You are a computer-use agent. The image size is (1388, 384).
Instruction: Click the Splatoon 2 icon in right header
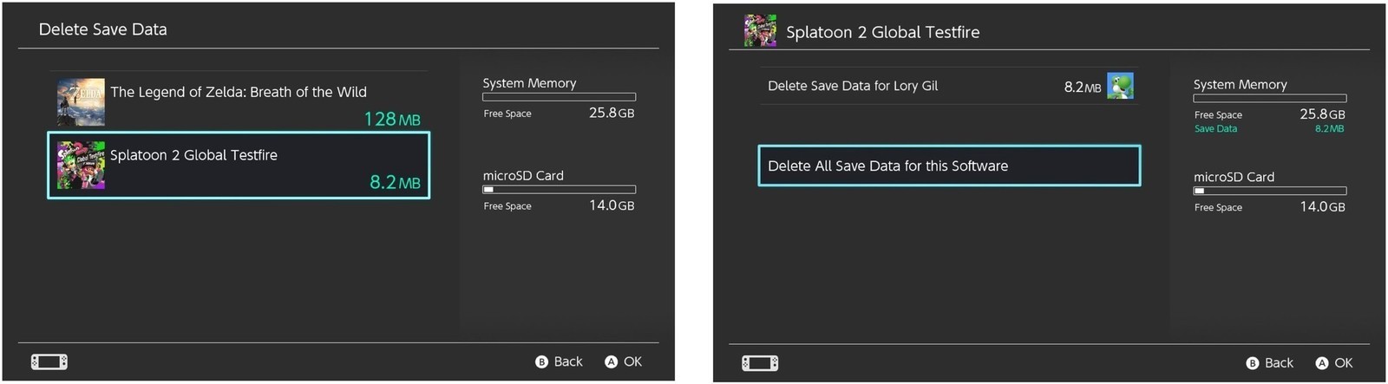pos(760,31)
